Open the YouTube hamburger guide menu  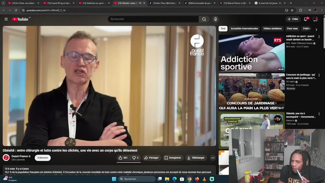click(x=6, y=19)
